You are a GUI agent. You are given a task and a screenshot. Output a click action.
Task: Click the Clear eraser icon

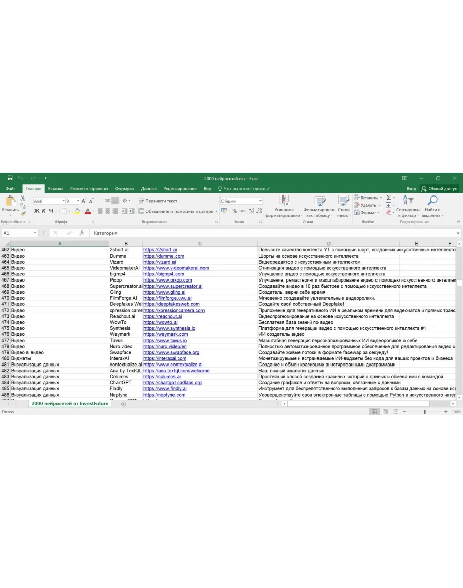(389, 213)
